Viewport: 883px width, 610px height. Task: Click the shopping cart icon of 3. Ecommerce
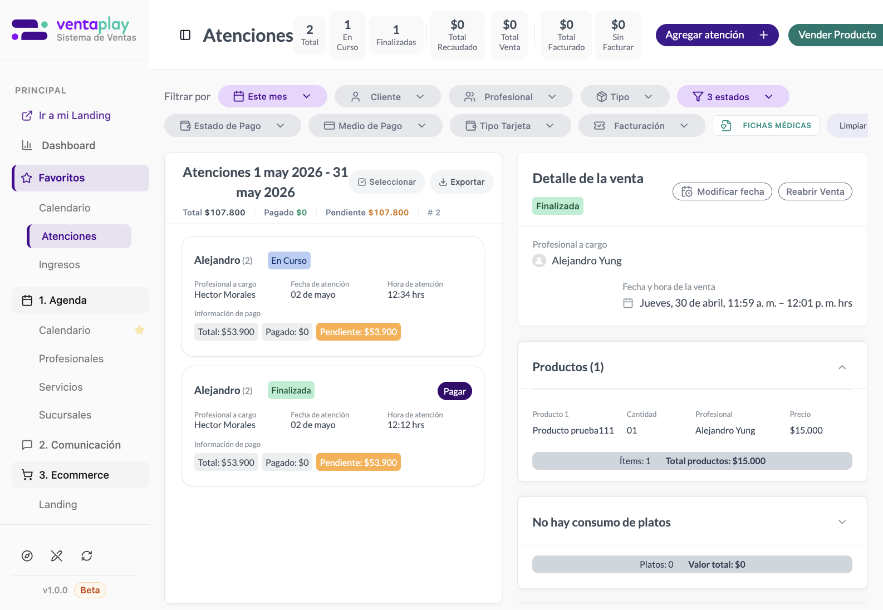tap(27, 475)
